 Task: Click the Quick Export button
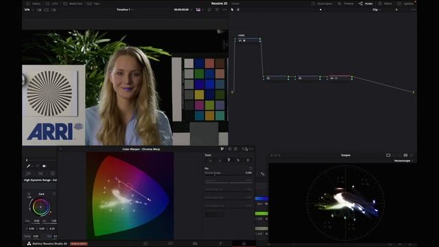click(322, 3)
